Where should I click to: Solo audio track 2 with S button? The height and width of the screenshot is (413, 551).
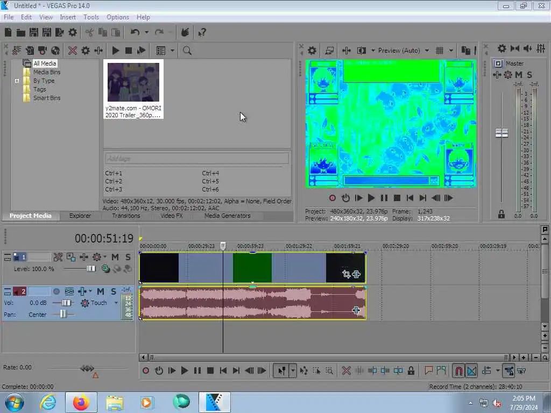tap(113, 291)
